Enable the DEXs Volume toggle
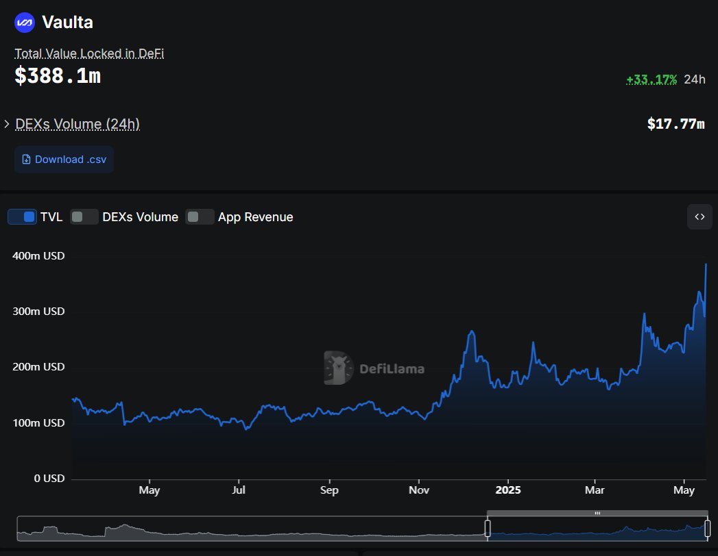 pyautogui.click(x=84, y=217)
